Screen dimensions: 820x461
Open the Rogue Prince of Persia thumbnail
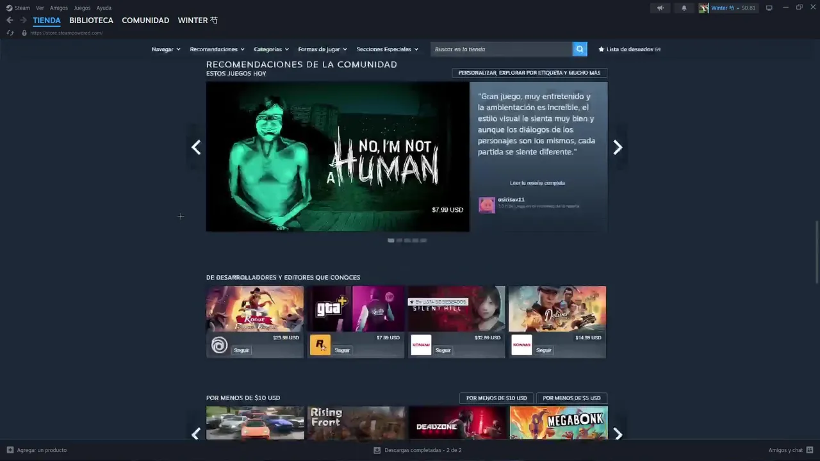255,309
